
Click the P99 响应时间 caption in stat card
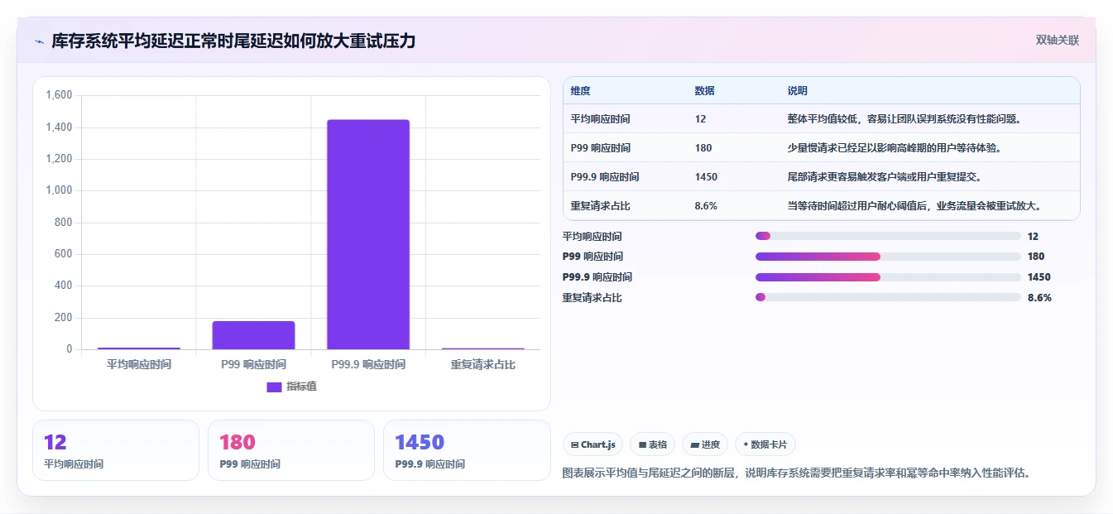[250, 464]
